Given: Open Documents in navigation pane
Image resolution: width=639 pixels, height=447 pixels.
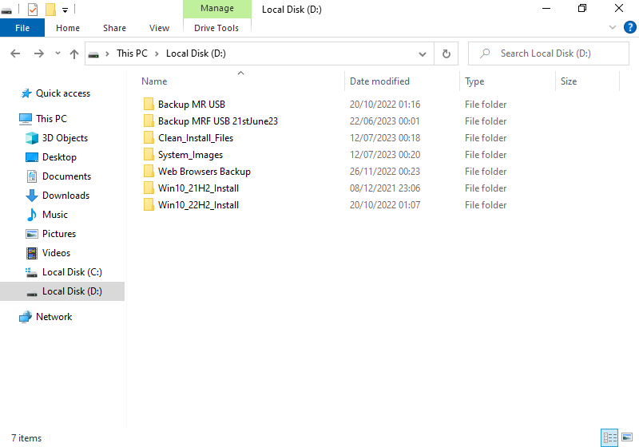Looking at the screenshot, I should pyautogui.click(x=66, y=176).
